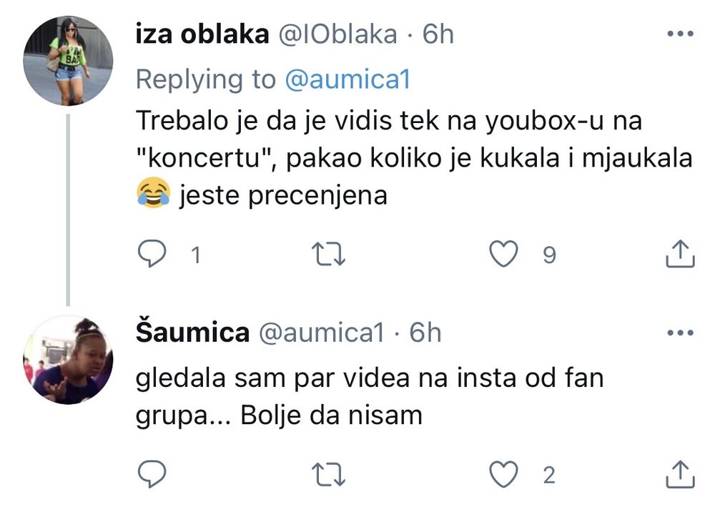715x510 pixels.
Task: Open more options for Šaumica's tweet
Action: point(680,333)
